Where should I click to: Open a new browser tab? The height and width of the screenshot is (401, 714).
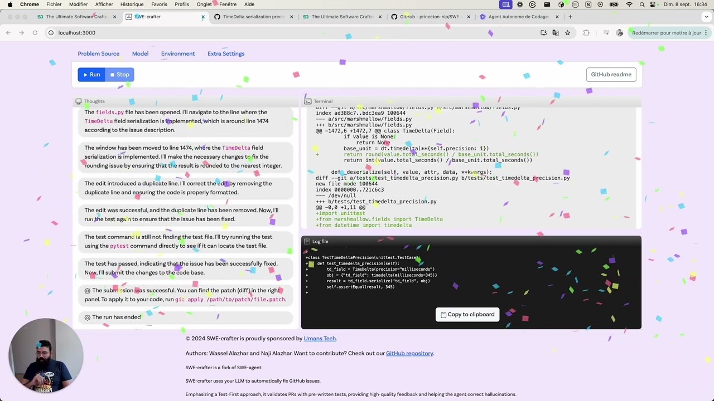pyautogui.click(x=570, y=17)
